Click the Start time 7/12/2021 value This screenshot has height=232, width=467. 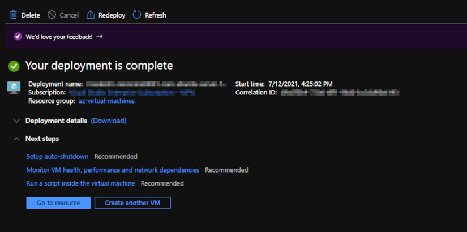[300, 84]
